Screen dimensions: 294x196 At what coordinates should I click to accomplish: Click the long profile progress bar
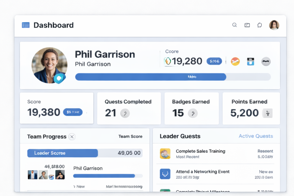click(173, 77)
